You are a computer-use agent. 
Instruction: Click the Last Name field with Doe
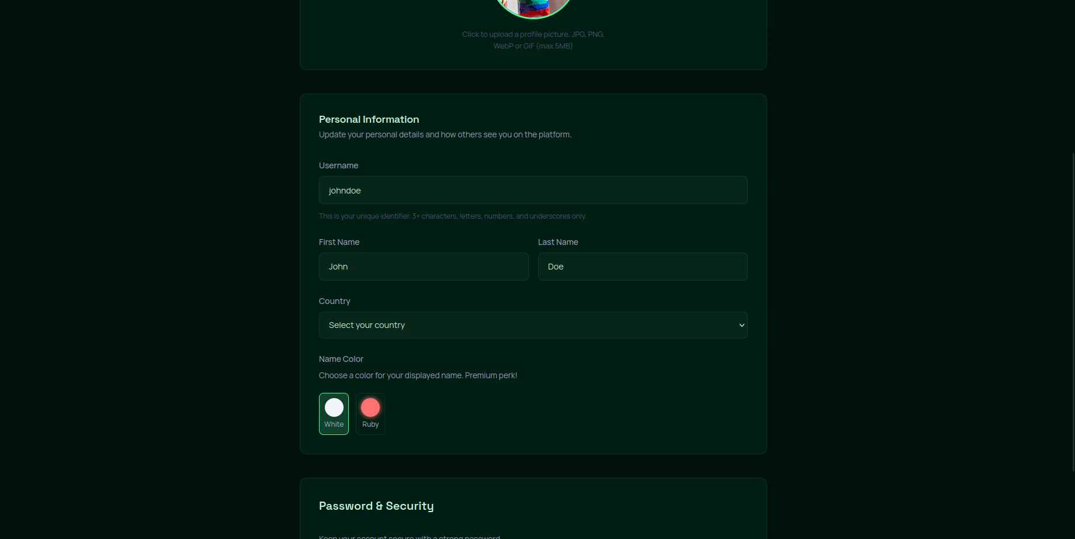coord(643,267)
